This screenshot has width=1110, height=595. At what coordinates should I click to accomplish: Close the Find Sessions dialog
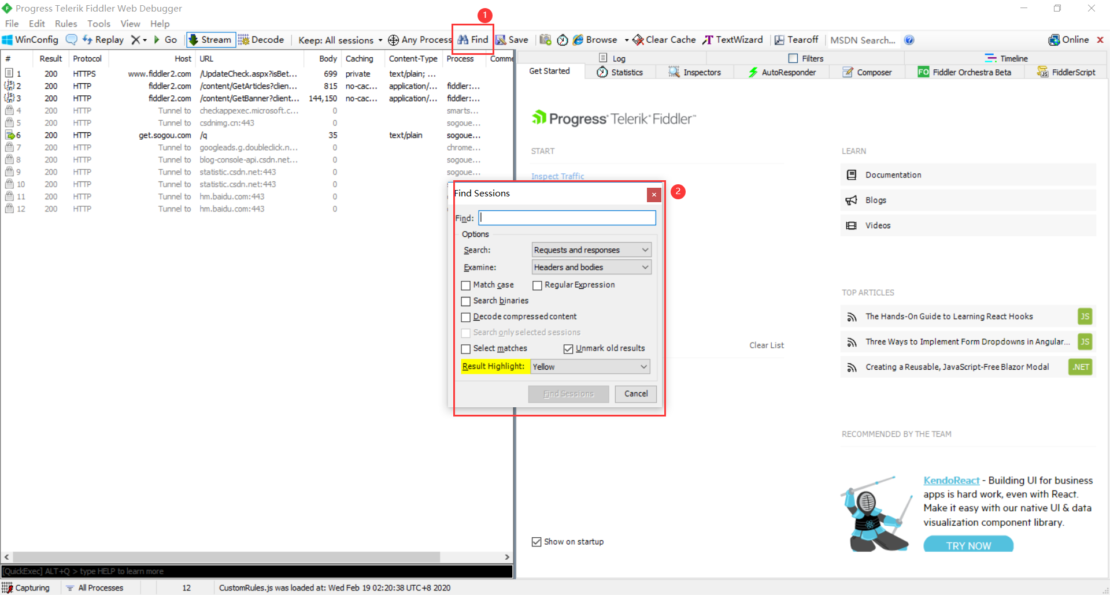click(x=654, y=195)
